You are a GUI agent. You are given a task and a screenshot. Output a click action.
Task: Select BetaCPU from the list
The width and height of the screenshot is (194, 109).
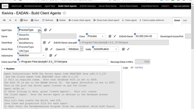click(24, 35)
